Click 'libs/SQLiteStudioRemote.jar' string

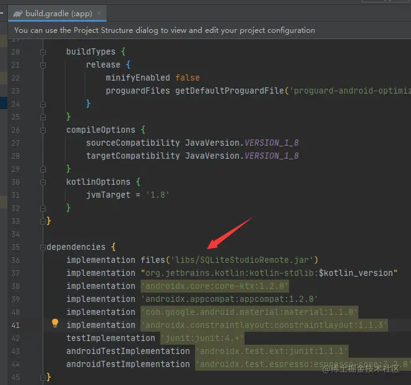click(241, 260)
